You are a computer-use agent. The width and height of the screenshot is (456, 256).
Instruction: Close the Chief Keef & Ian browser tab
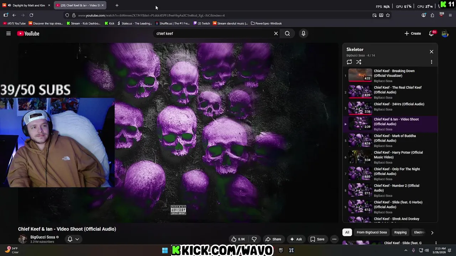pyautogui.click(x=103, y=5)
